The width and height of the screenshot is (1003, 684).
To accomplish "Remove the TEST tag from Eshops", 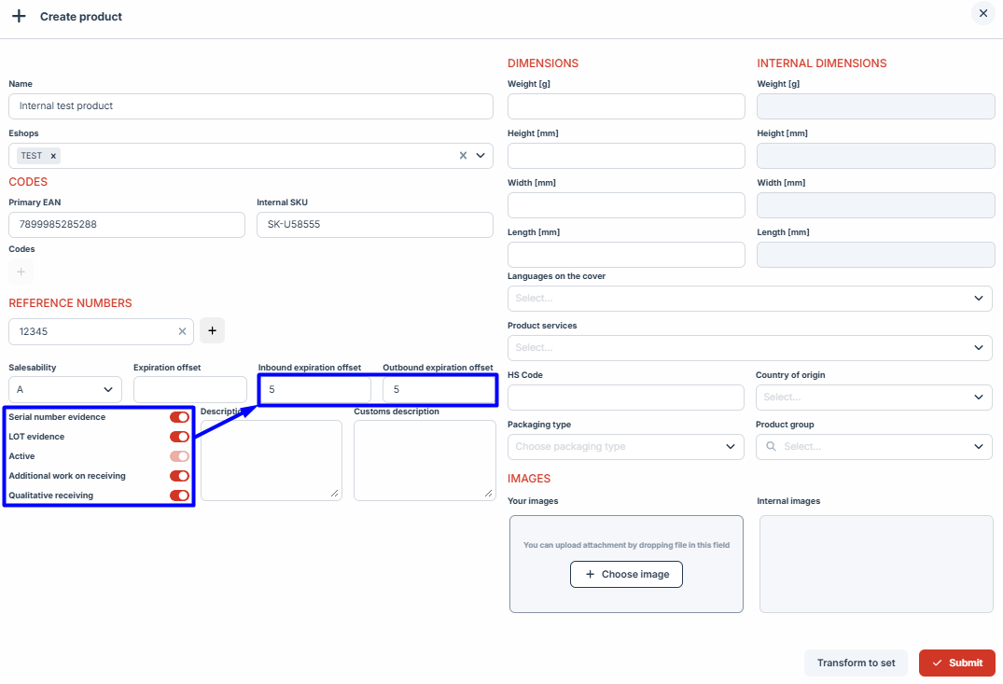I will [x=53, y=156].
